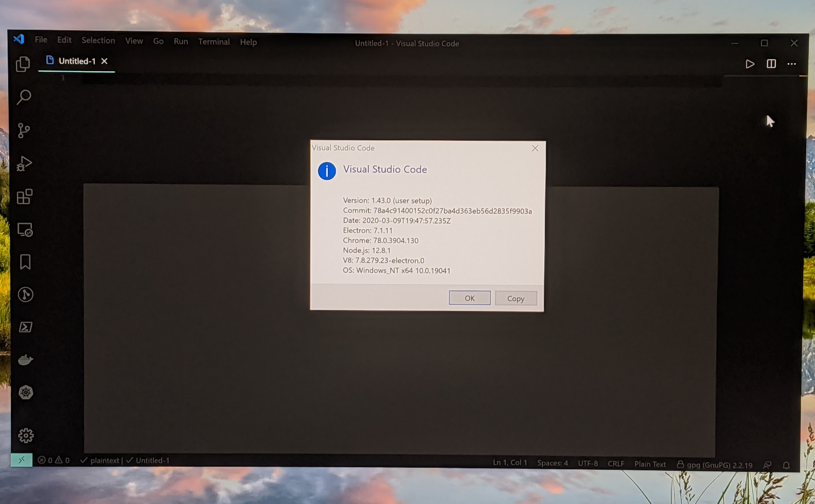Image resolution: width=815 pixels, height=504 pixels.
Task: Open the Explorer view in activity bar
Action: click(23, 64)
